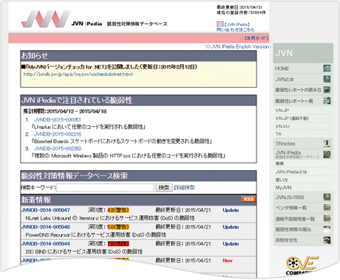This screenshot has width=340, height=280.
Task: Select the TA sidebar item
Action: [279, 134]
